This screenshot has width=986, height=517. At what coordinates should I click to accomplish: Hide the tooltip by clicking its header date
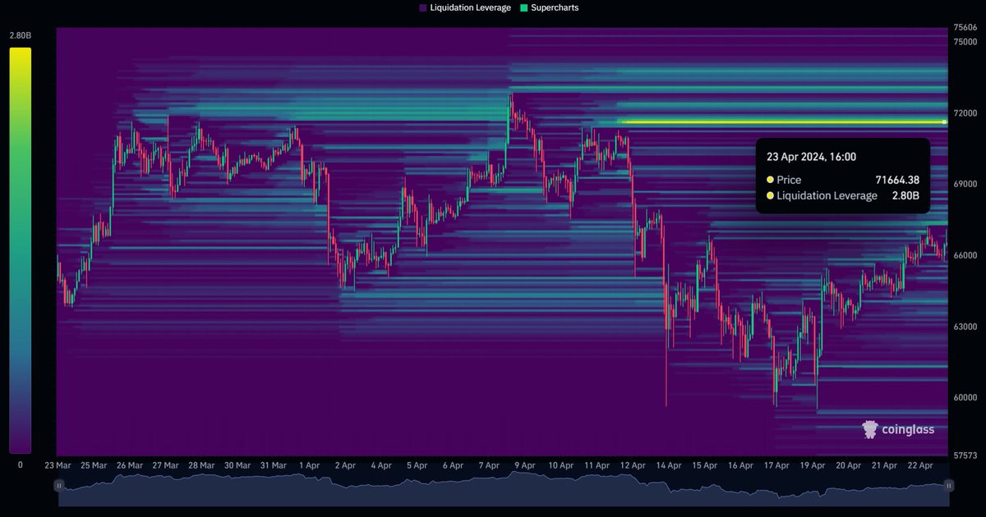pos(812,156)
